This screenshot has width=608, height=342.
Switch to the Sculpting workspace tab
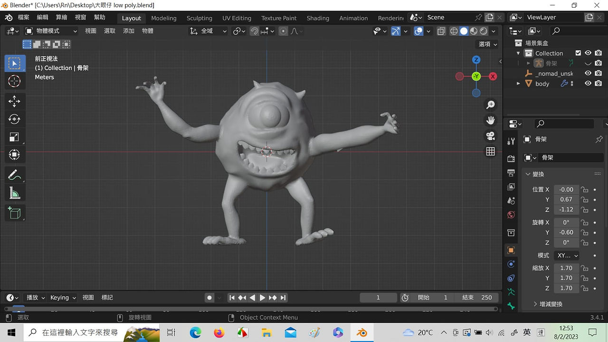[199, 18]
